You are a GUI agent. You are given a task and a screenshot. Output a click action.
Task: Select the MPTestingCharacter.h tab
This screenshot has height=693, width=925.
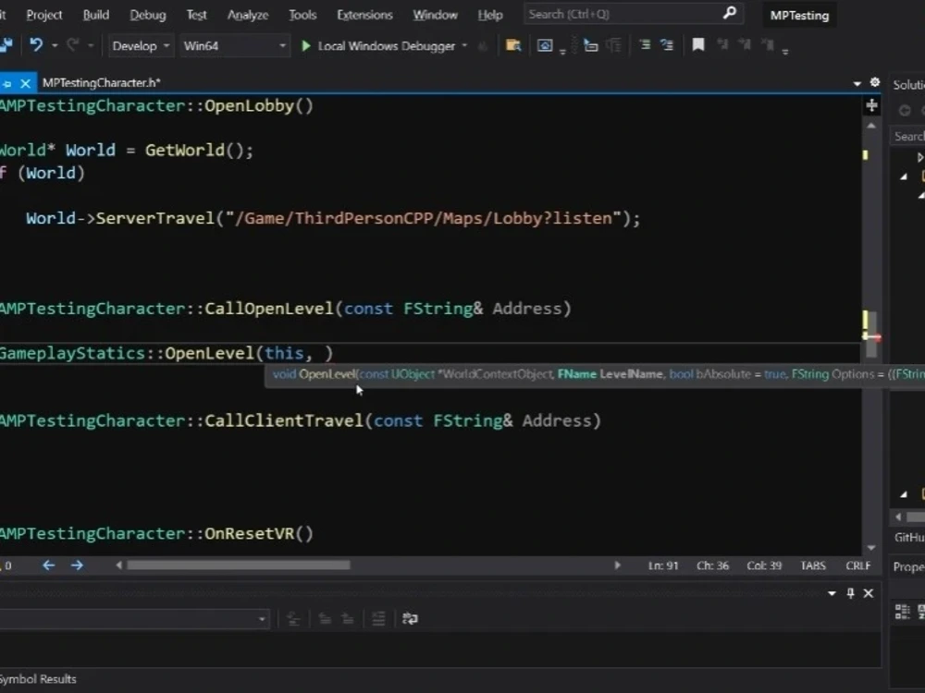click(x=102, y=82)
